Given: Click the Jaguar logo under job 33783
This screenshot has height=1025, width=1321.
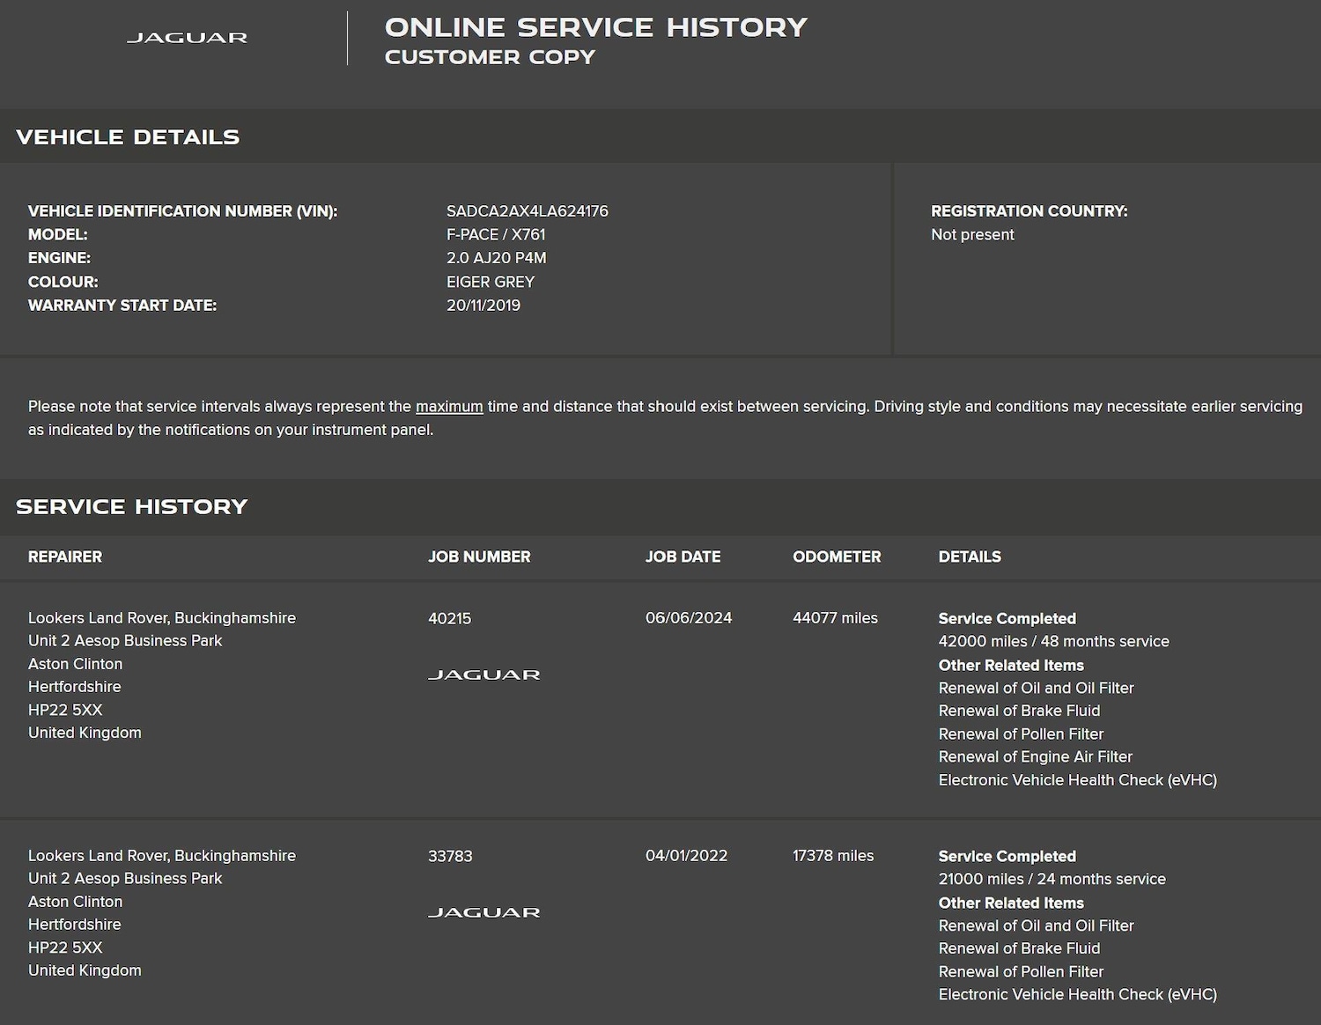Looking at the screenshot, I should pos(483,913).
